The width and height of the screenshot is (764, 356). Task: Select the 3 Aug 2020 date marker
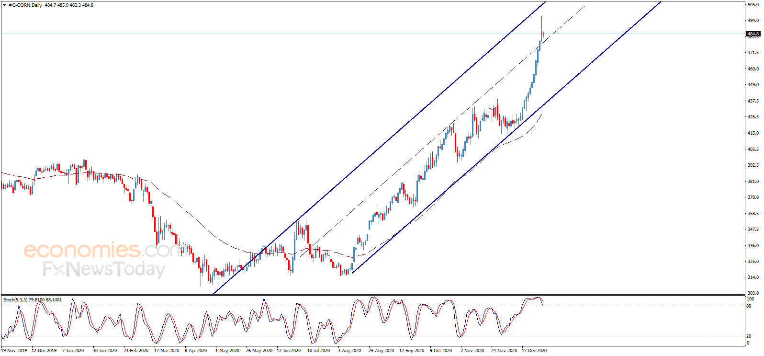coord(349,351)
